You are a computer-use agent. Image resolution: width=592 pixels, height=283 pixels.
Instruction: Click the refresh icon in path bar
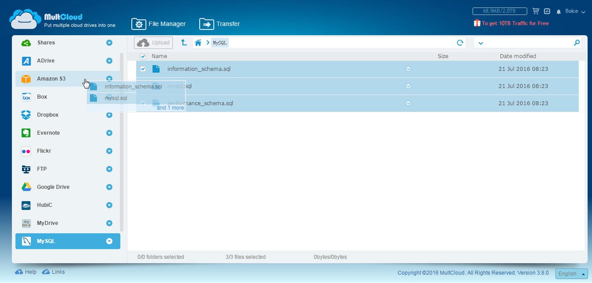point(460,43)
